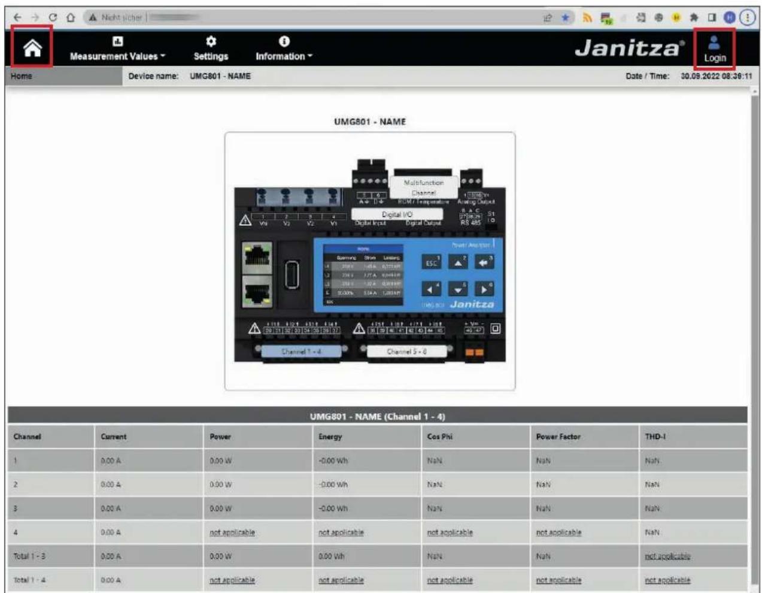This screenshot has width=762, height=593.
Task: Click the '0.00 Wh' energy value for Total 1 - 3
Action: pos(333,556)
